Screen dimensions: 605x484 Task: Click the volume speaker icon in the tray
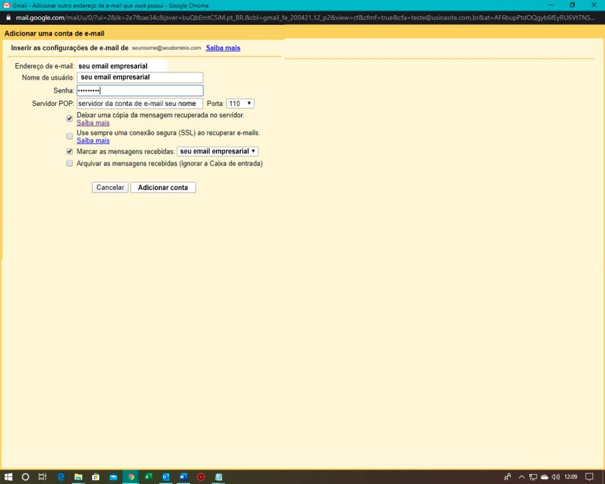pos(556,477)
